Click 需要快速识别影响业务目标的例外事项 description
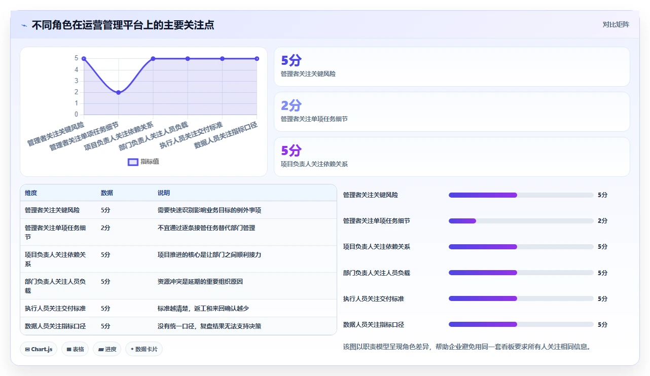Screen dimensions: 650x376 tap(209, 210)
